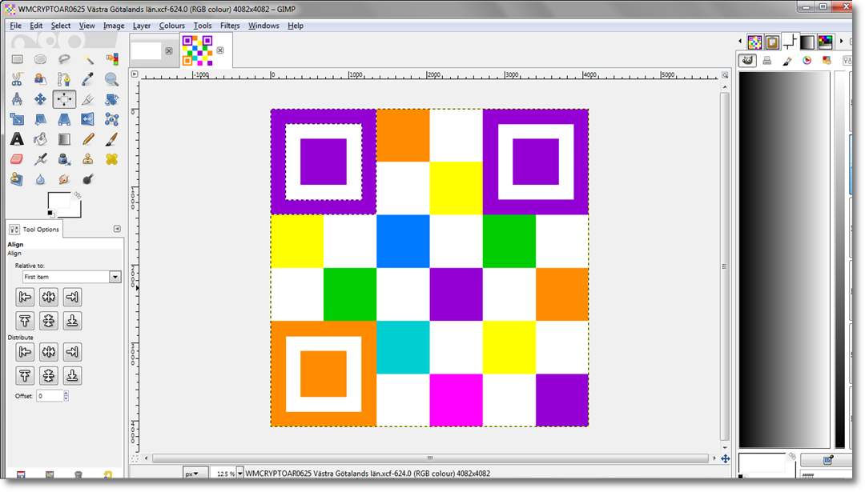Select the Blur/Sharpen droplet tool
Image resolution: width=865 pixels, height=492 pixels.
pyautogui.click(x=40, y=179)
